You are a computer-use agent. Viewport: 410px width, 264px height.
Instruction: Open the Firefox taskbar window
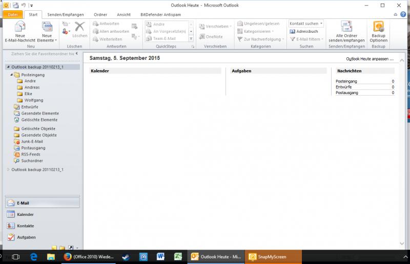click(x=88, y=257)
